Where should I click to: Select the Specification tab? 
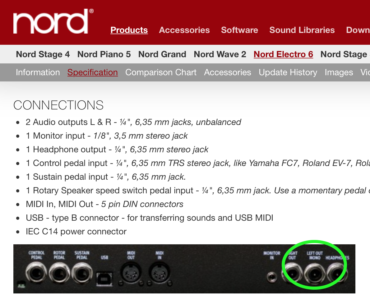point(93,72)
